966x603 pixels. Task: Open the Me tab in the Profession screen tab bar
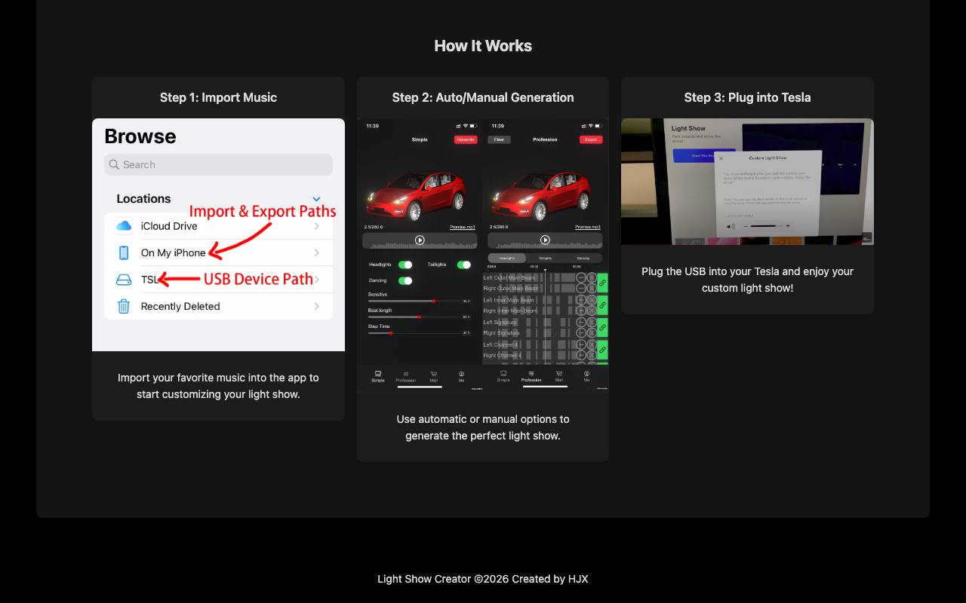tap(586, 377)
